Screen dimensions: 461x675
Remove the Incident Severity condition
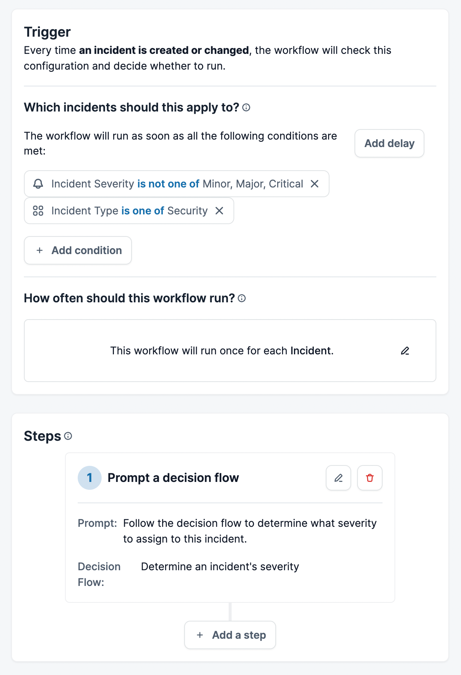pos(315,184)
